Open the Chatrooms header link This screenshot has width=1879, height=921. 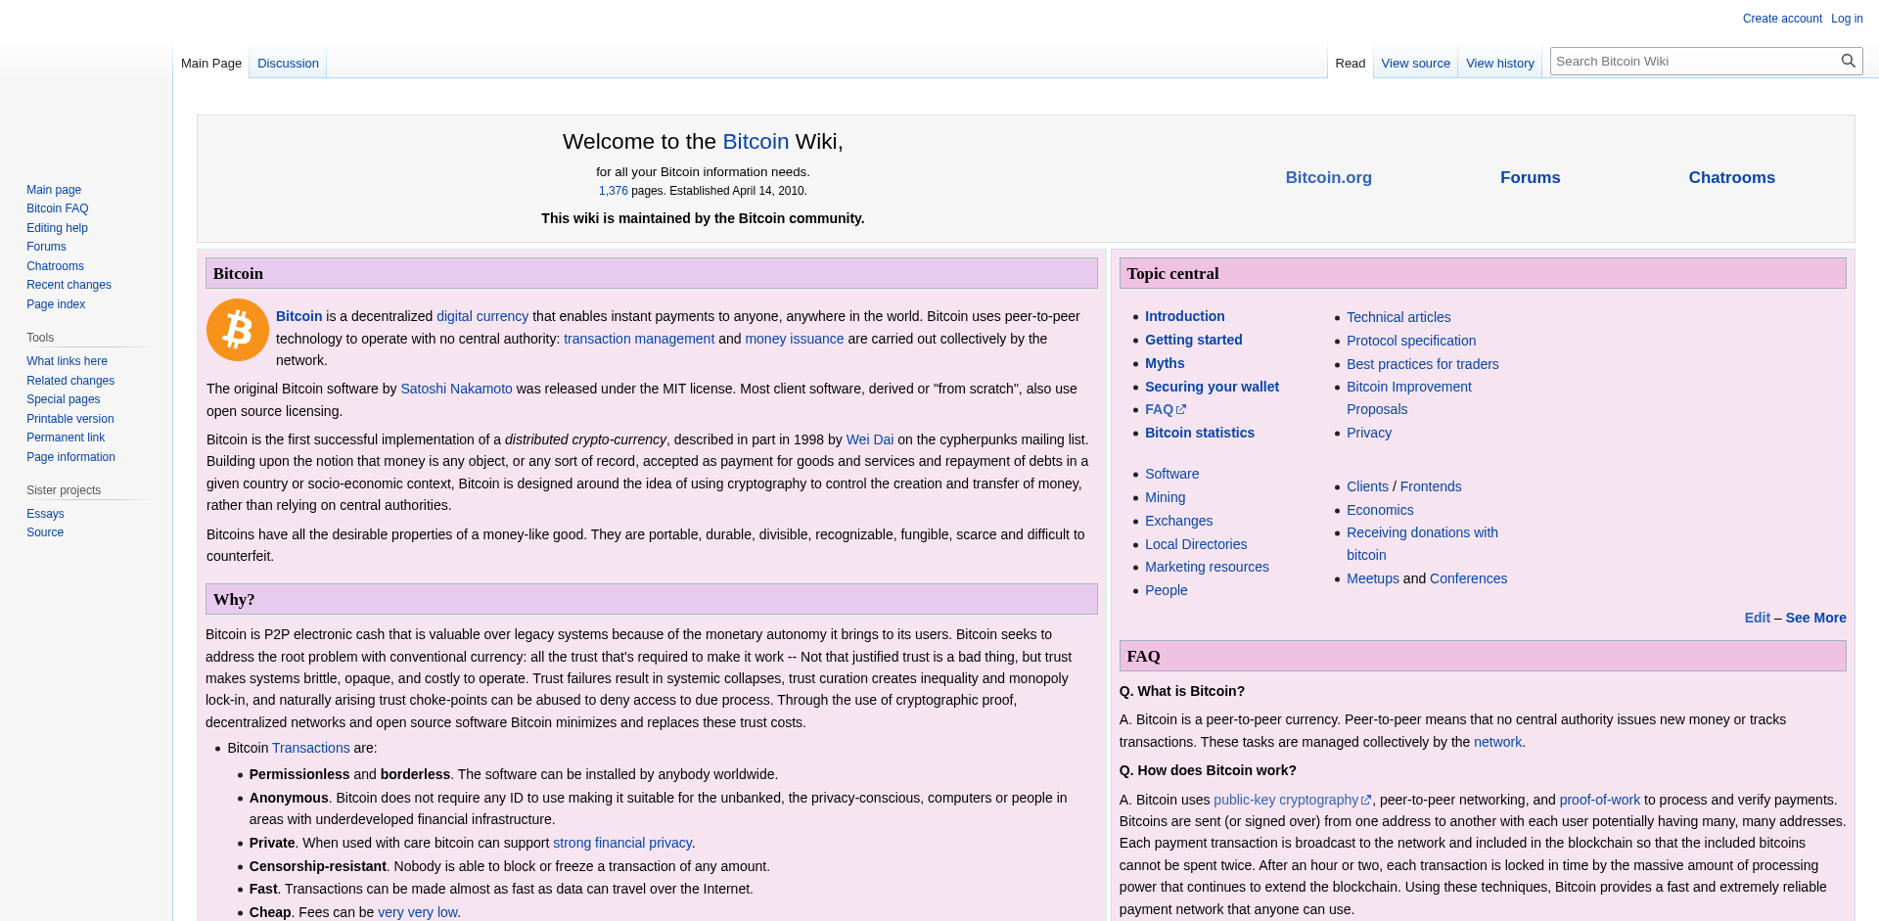click(1731, 177)
